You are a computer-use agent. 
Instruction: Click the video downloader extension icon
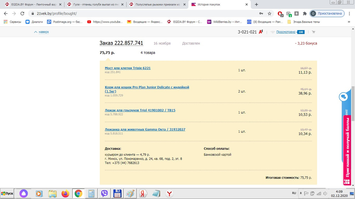point(289,14)
